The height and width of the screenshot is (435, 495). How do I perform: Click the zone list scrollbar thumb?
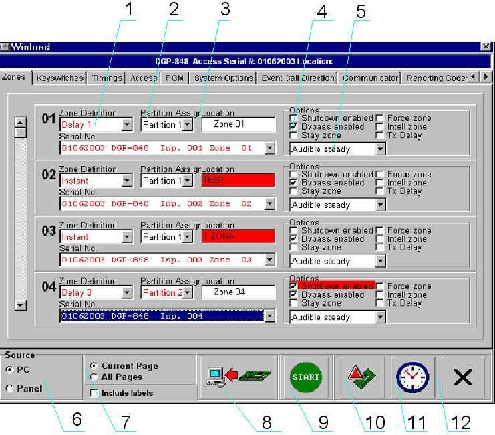tap(21, 133)
